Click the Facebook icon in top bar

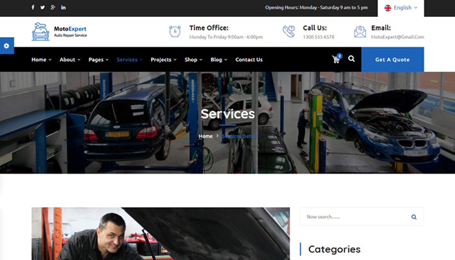pyautogui.click(x=33, y=8)
